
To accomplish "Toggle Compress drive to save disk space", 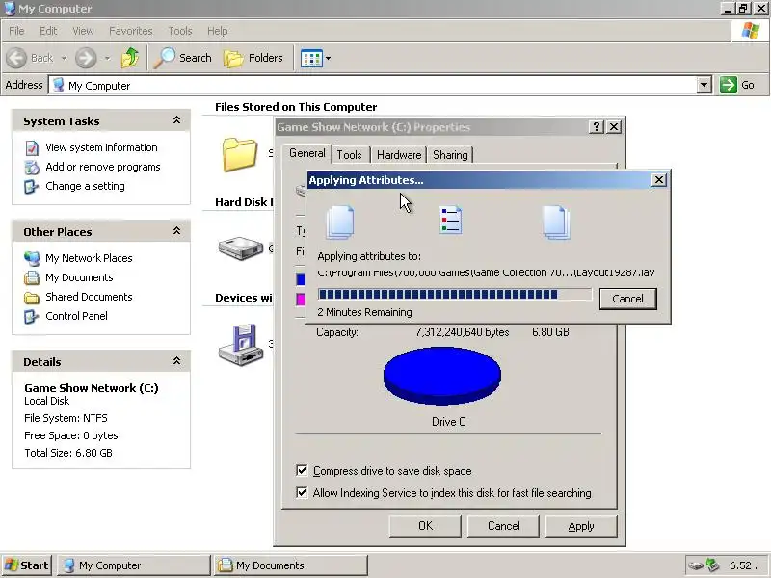I will [302, 471].
